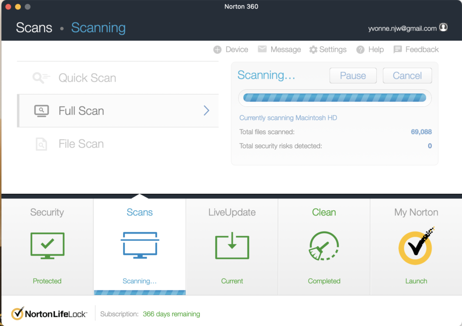Click the Currently scanning Macintosh HD text

click(288, 118)
